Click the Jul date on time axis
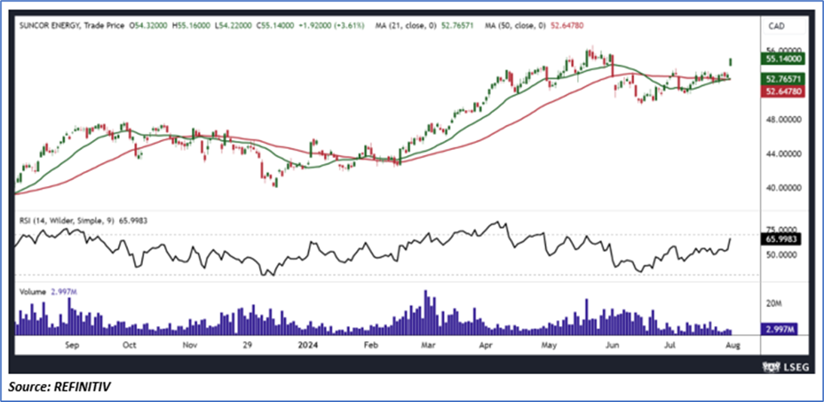 (670, 346)
